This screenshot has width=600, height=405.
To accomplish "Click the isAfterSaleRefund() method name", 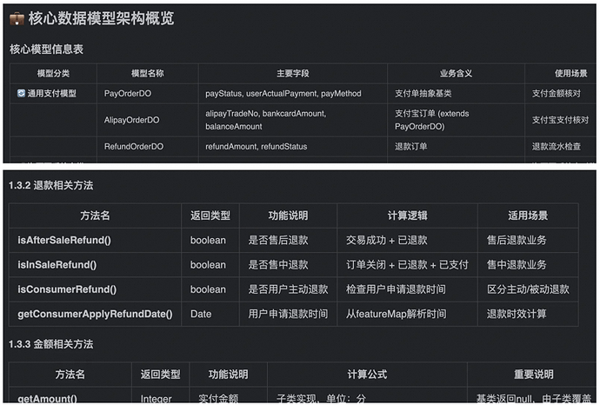I will tap(58, 240).
